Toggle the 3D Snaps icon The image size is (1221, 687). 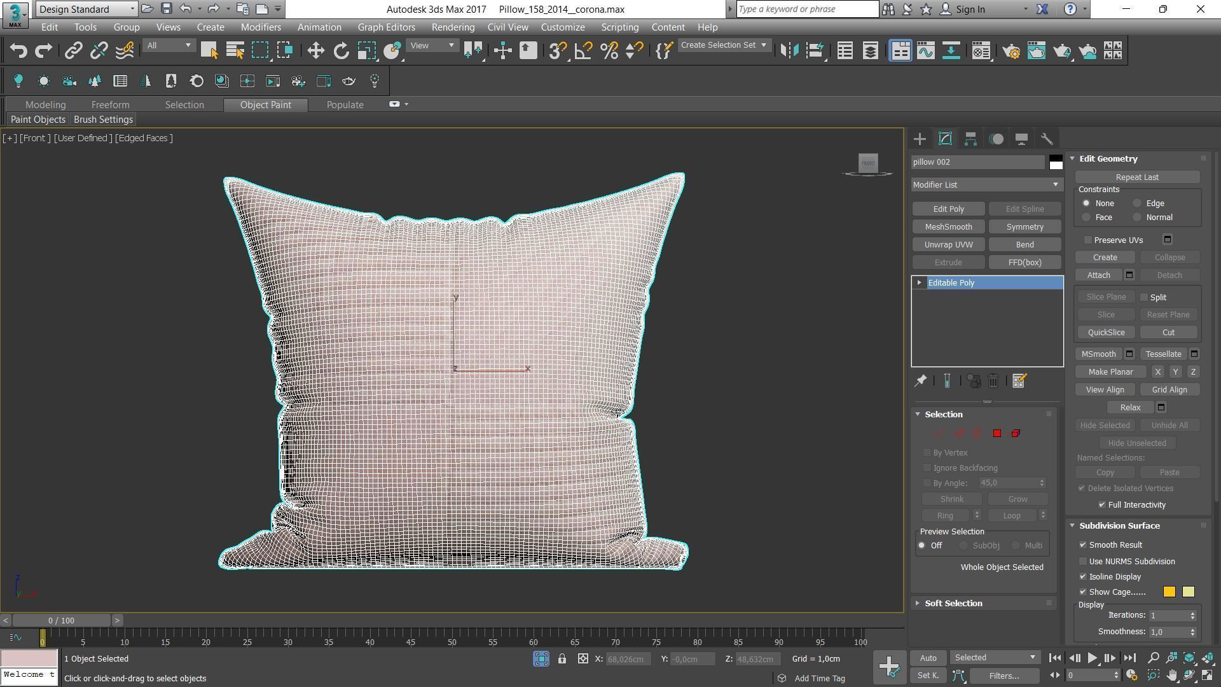[557, 51]
